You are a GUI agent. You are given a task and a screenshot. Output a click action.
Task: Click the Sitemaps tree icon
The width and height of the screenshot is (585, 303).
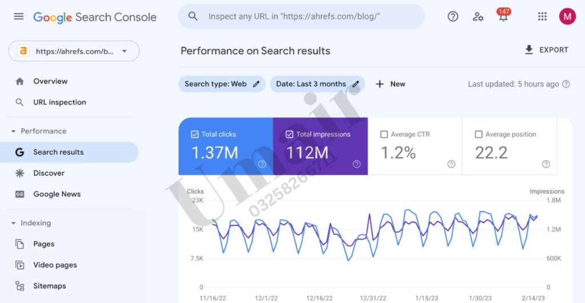click(x=20, y=286)
